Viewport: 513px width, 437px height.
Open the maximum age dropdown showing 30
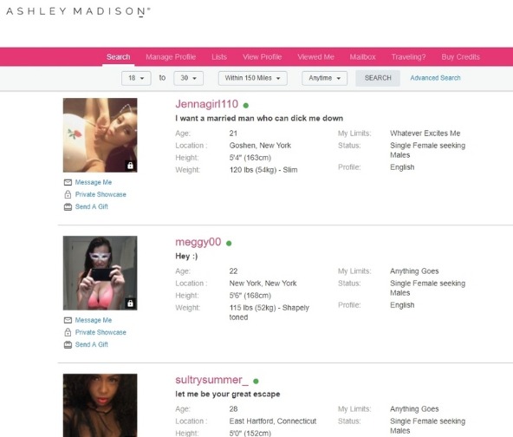[188, 78]
